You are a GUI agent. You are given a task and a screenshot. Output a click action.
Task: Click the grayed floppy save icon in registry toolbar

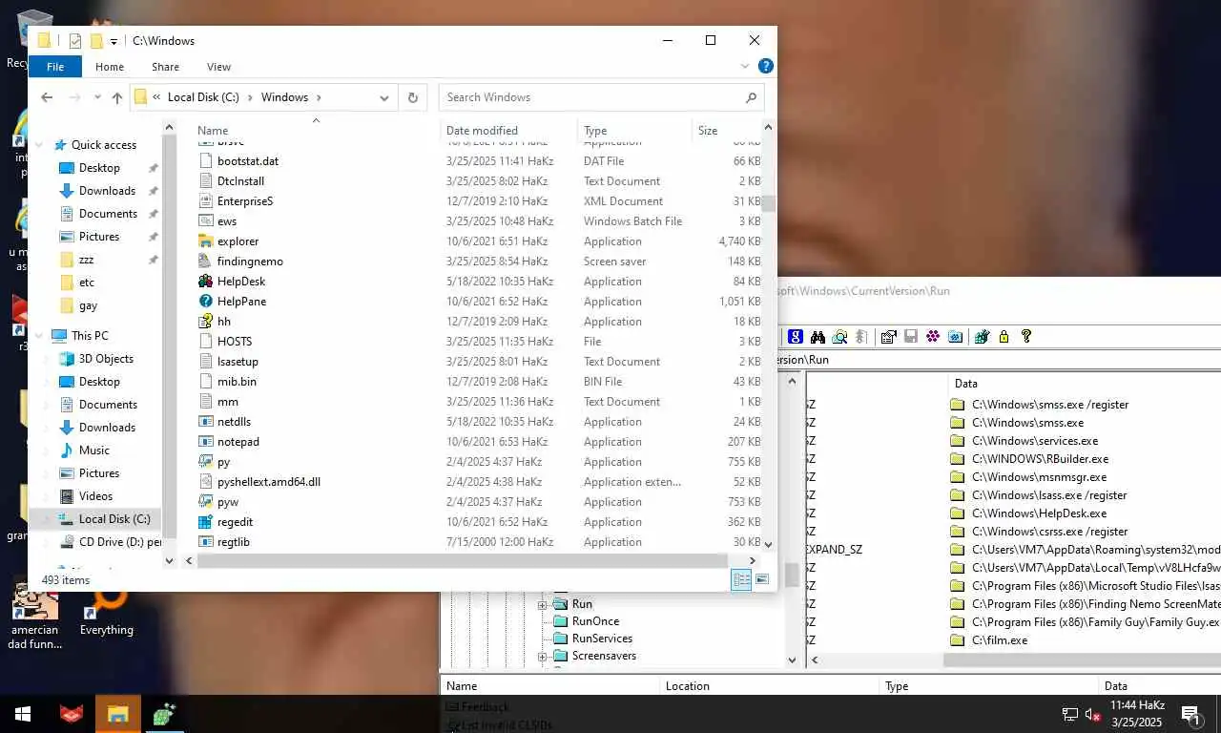click(911, 336)
